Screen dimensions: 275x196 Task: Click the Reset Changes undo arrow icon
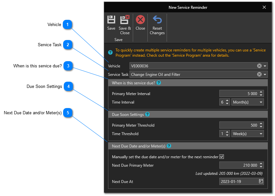coord(157,20)
